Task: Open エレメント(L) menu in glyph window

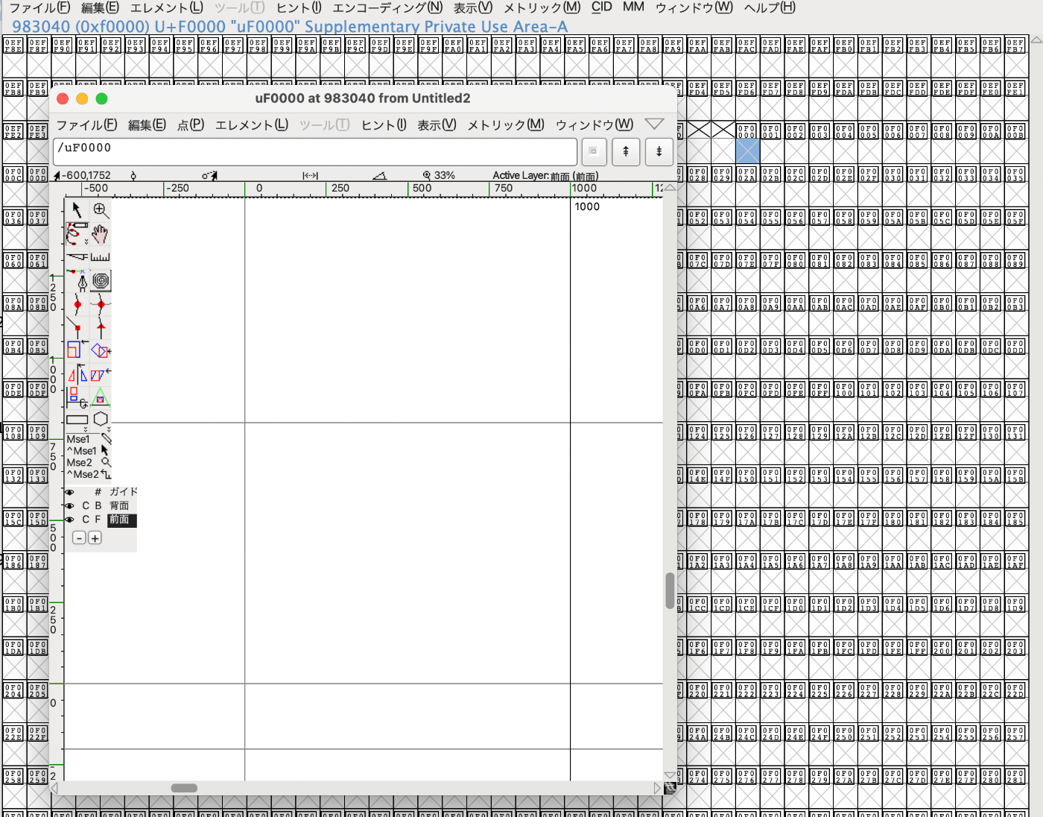Action: (252, 124)
